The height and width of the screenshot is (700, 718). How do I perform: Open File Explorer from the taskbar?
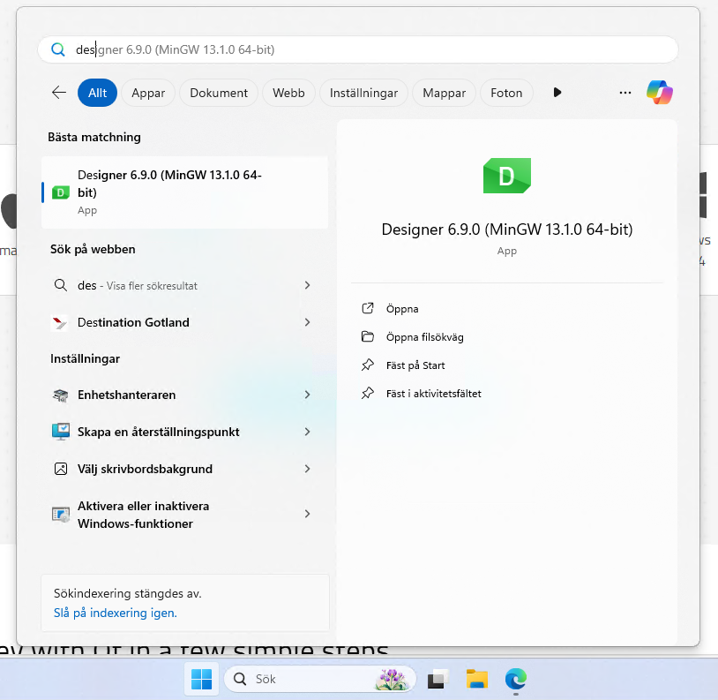[476, 679]
